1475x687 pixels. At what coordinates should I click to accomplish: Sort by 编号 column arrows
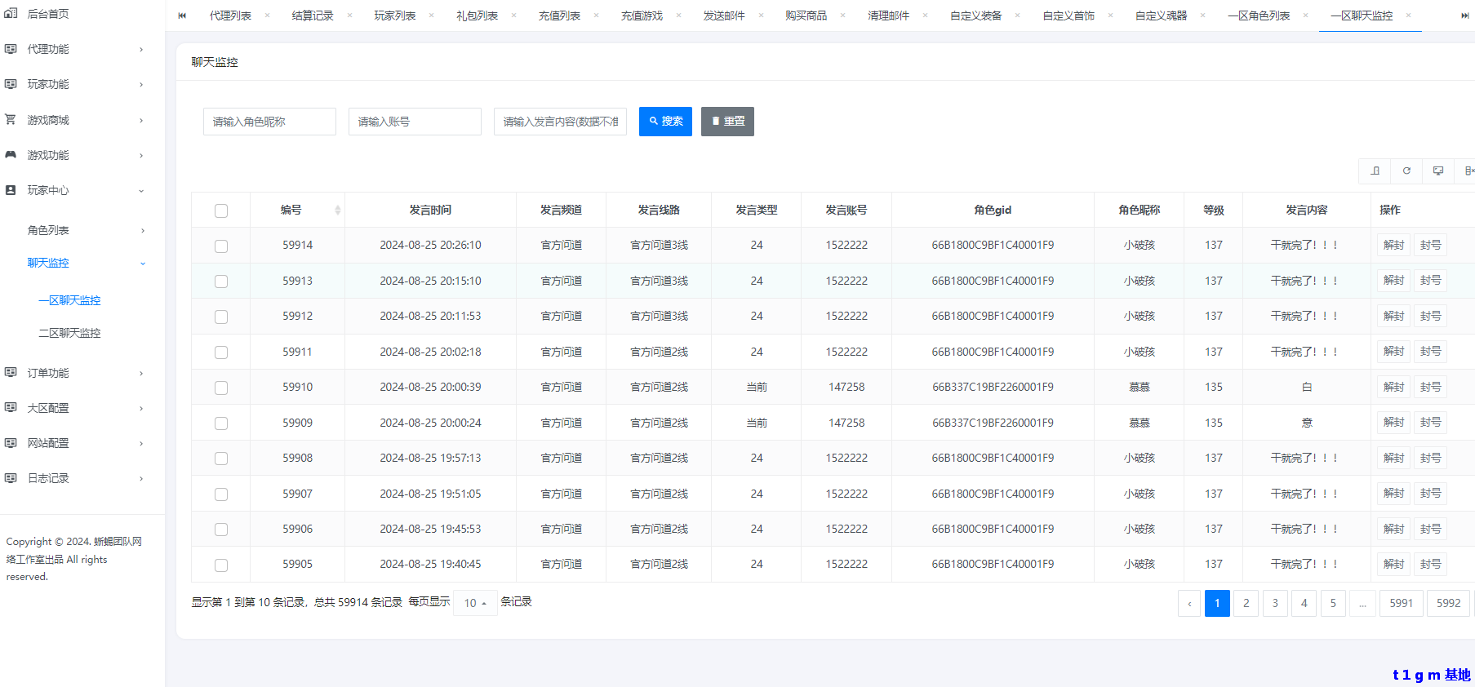tap(337, 211)
